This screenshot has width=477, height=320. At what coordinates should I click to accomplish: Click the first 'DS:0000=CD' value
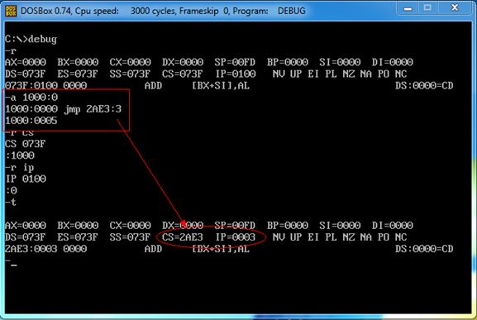click(424, 85)
